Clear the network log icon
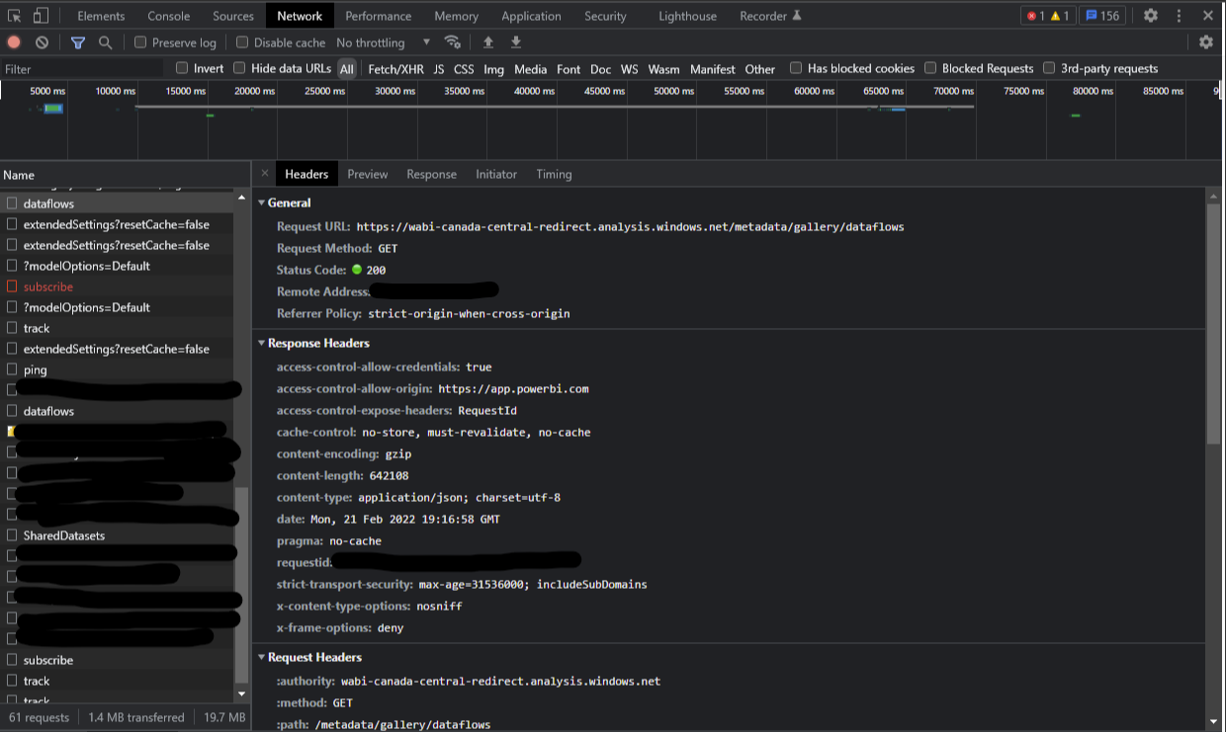 tap(42, 42)
